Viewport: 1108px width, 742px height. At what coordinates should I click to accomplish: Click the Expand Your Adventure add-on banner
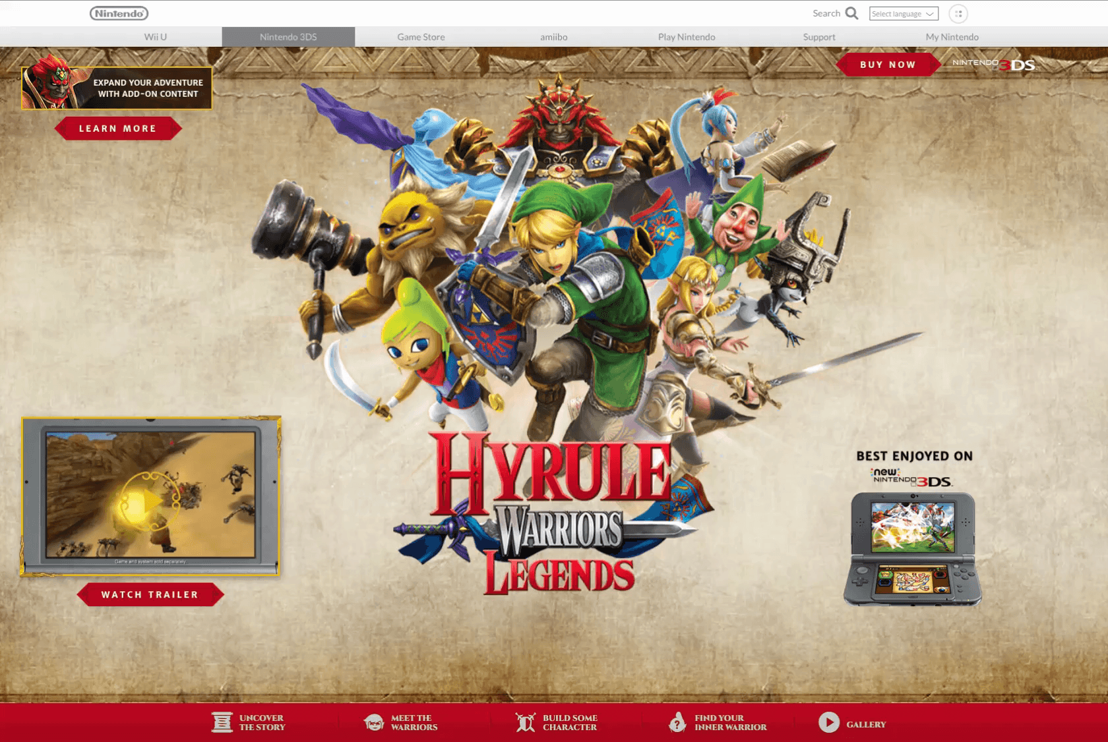point(117,88)
